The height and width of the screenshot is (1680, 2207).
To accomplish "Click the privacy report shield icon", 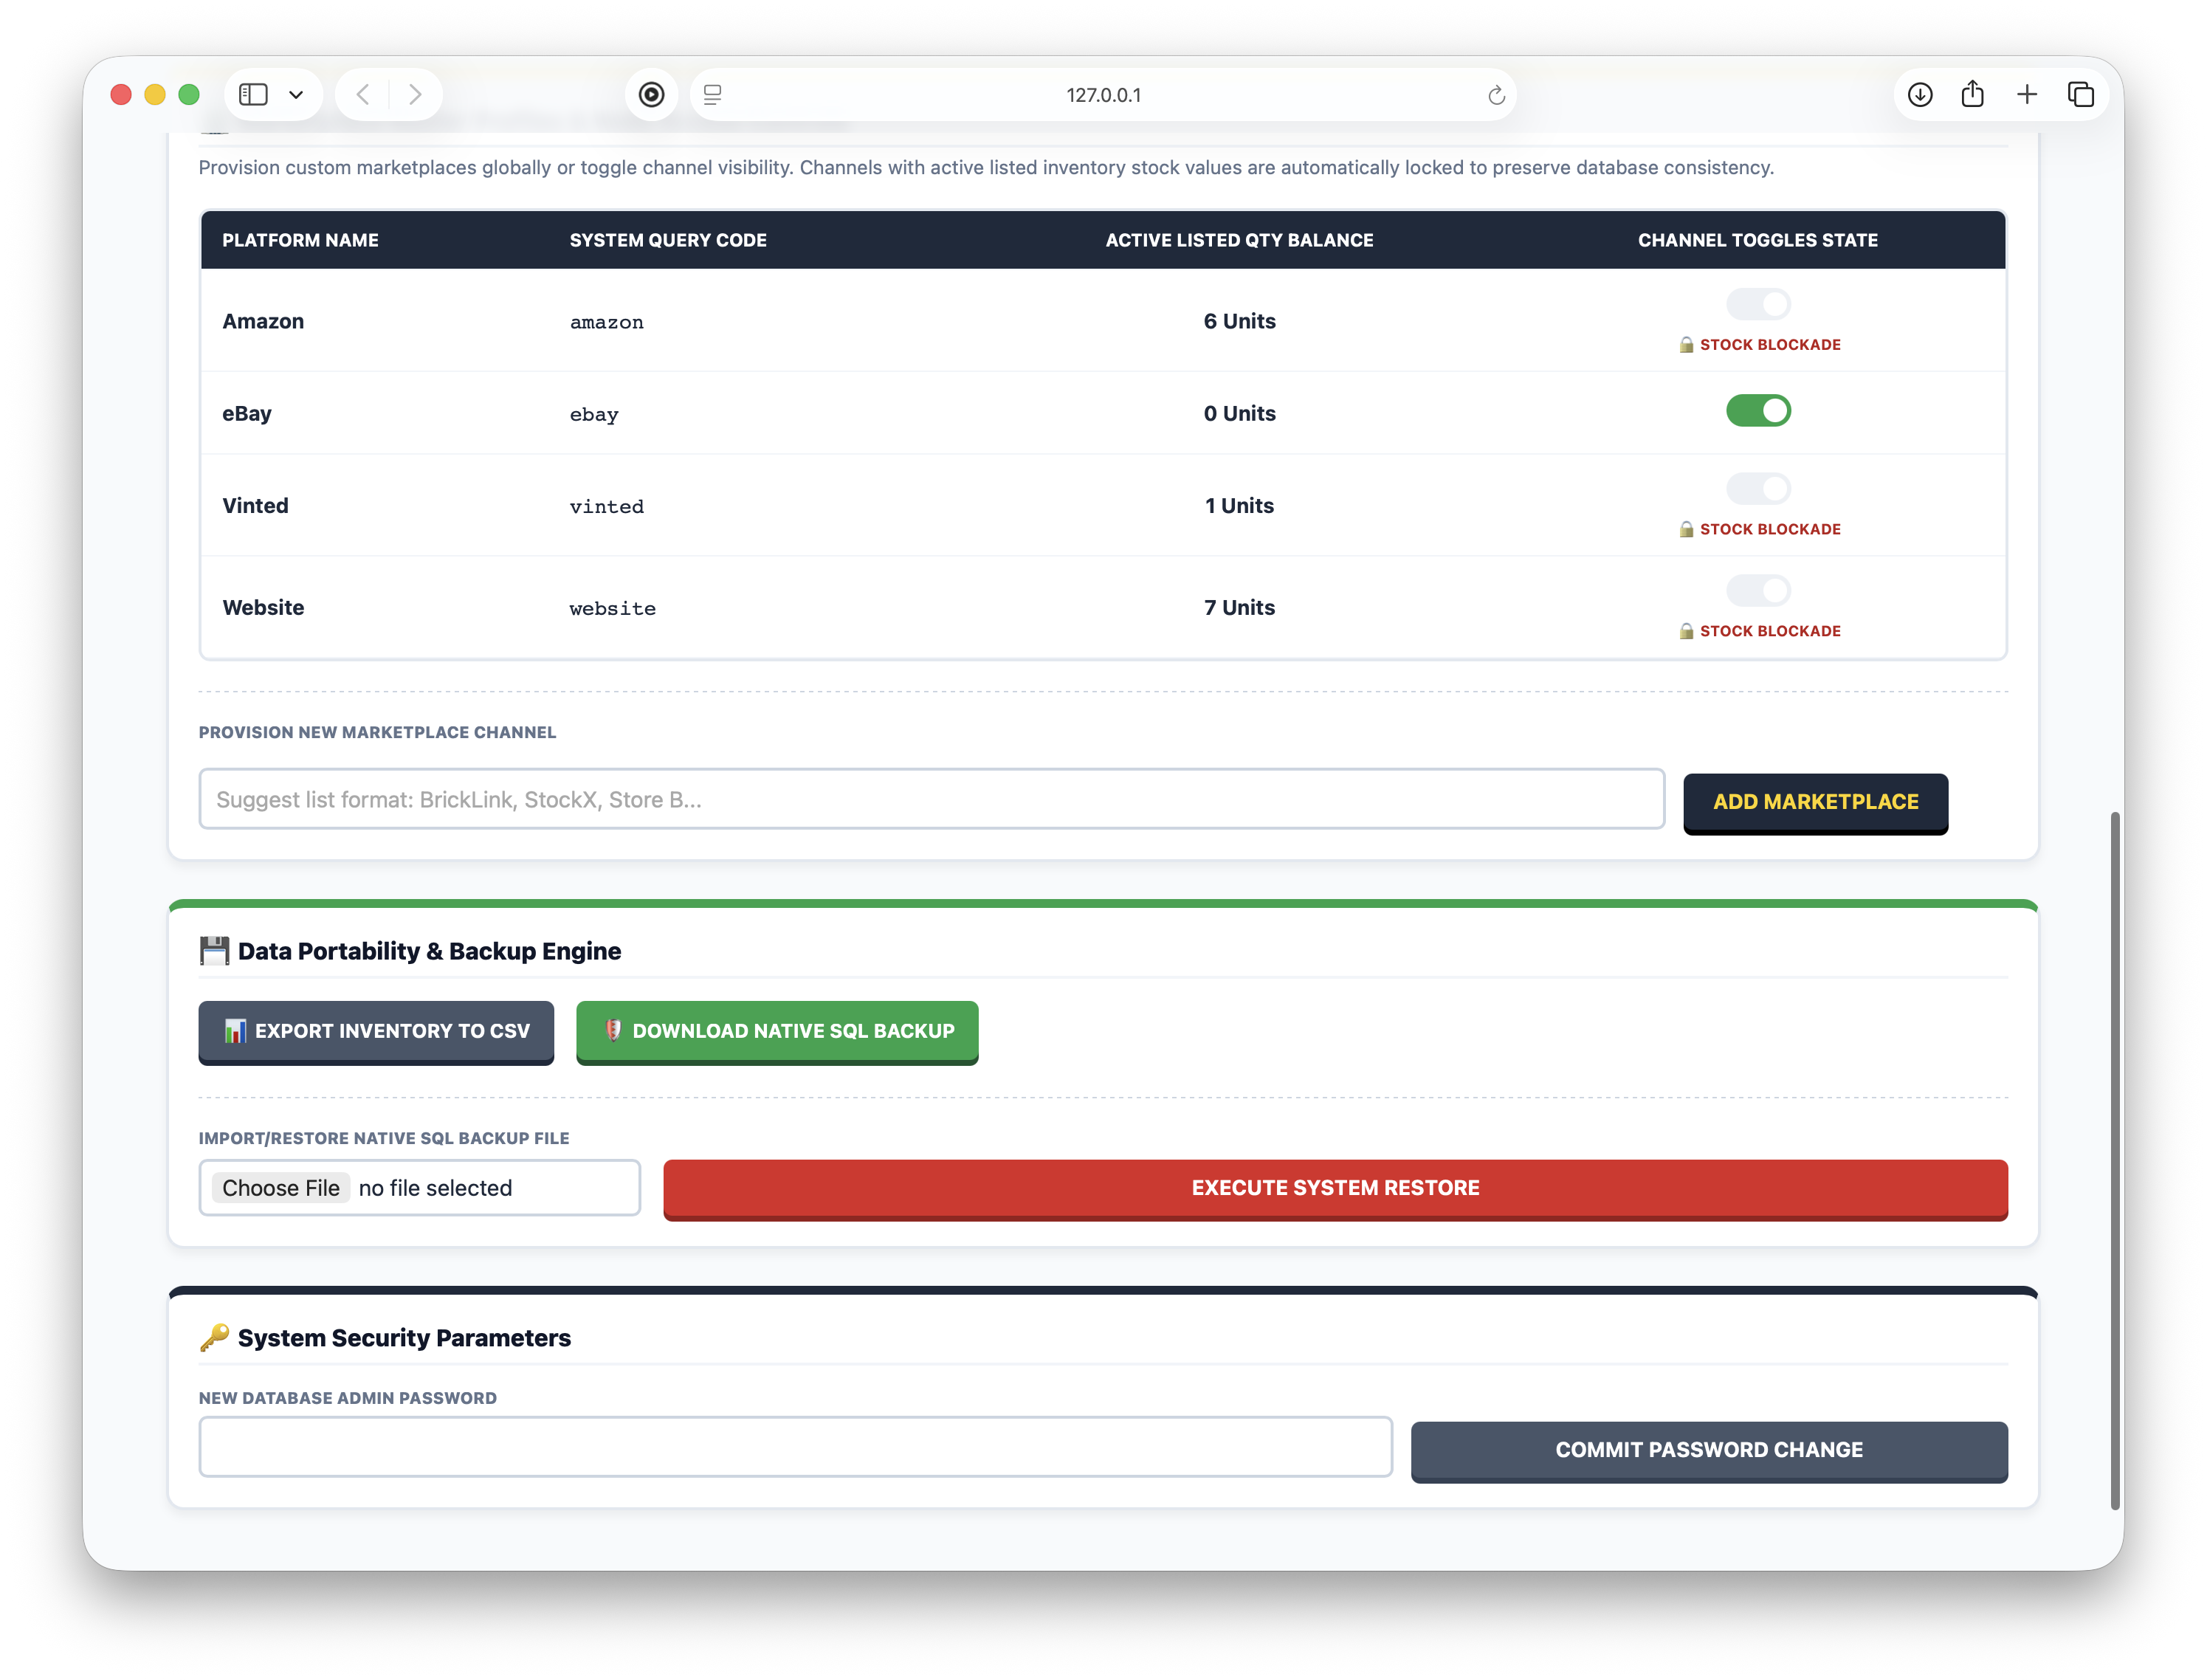I will point(651,95).
